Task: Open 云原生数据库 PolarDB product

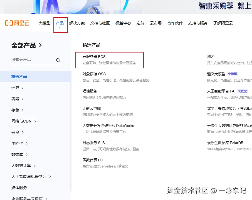Action: [225, 143]
